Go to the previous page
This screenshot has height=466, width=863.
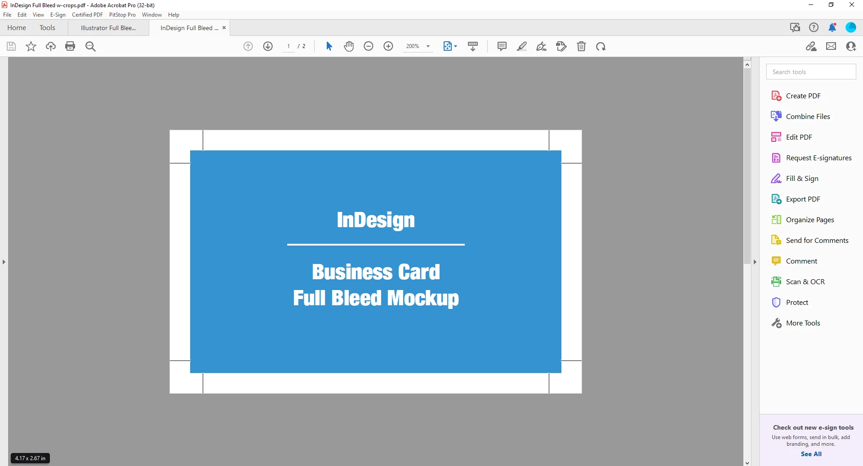click(248, 46)
